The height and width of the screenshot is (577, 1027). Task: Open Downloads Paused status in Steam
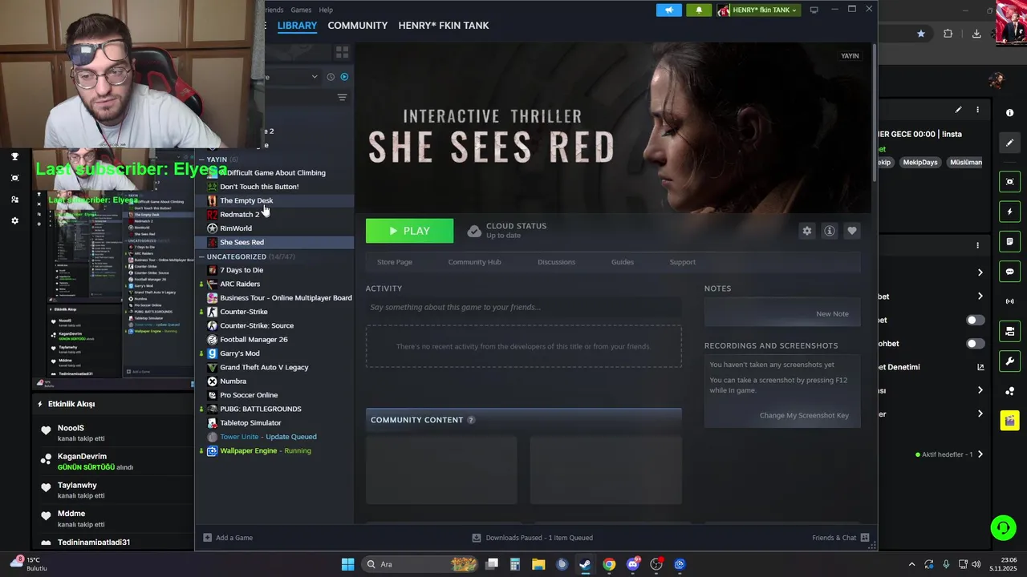pyautogui.click(x=533, y=538)
